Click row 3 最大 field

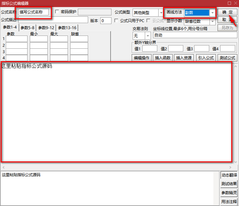click(x=59, y=52)
